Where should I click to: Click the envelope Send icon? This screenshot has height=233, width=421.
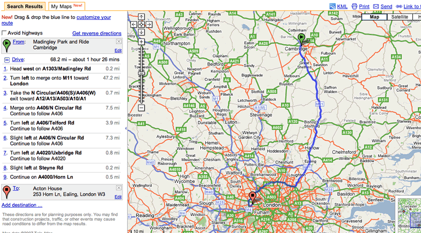(376, 6)
